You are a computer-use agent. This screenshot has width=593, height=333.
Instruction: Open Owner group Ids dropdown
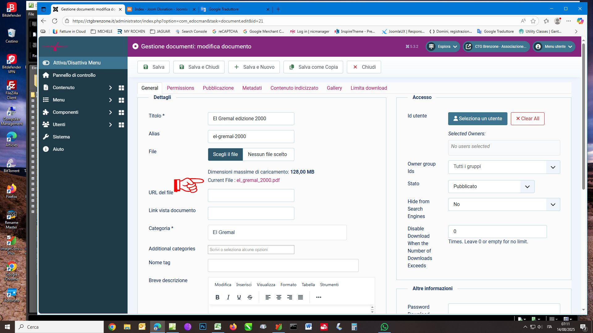504,167
